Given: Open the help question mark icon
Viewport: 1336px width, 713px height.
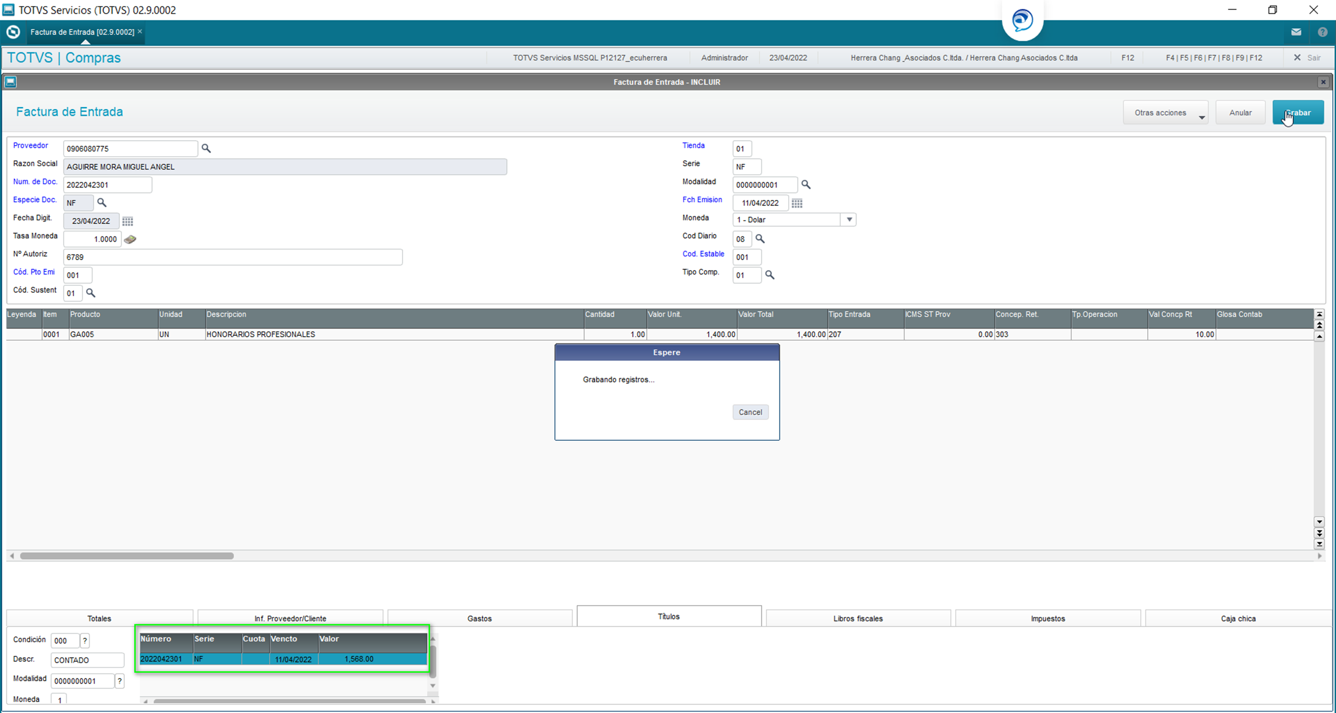Looking at the screenshot, I should click(1322, 32).
